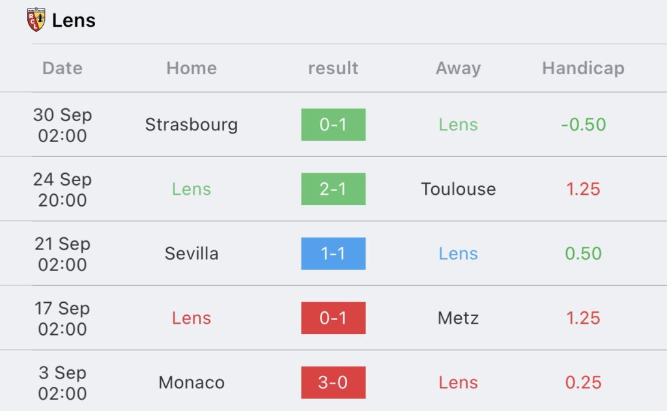
Task: Open the Lens team title
Action: 74,20
